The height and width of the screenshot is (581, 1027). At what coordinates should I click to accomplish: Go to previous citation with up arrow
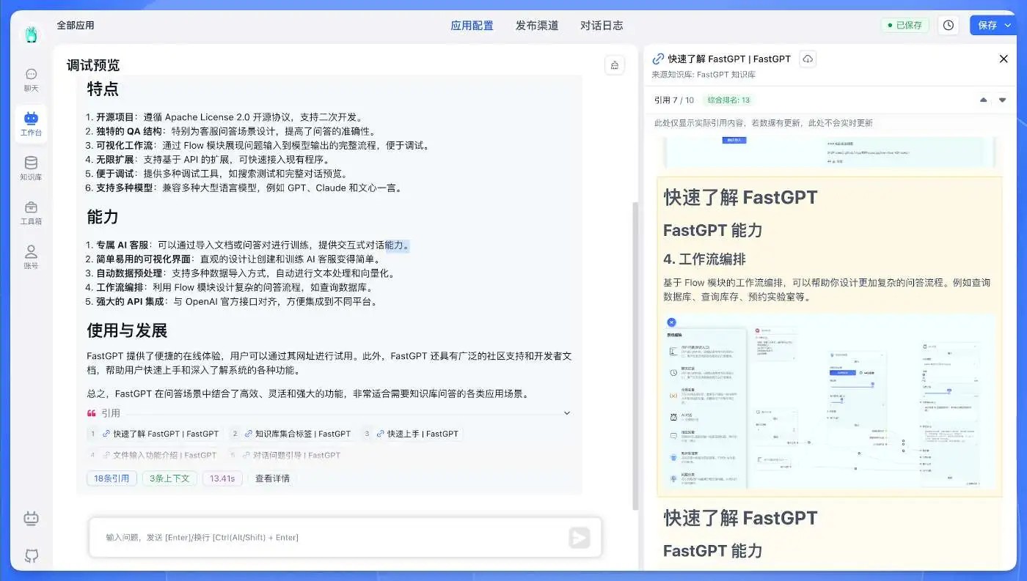(x=984, y=100)
